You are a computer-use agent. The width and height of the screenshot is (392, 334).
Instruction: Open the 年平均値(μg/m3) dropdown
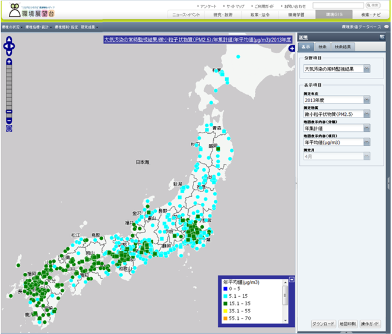pos(366,142)
